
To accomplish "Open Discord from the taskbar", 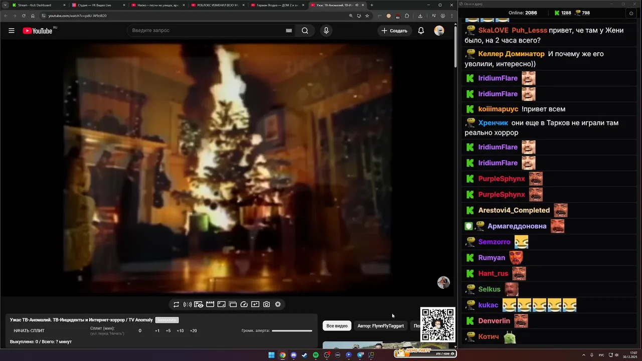I will pos(293,355).
